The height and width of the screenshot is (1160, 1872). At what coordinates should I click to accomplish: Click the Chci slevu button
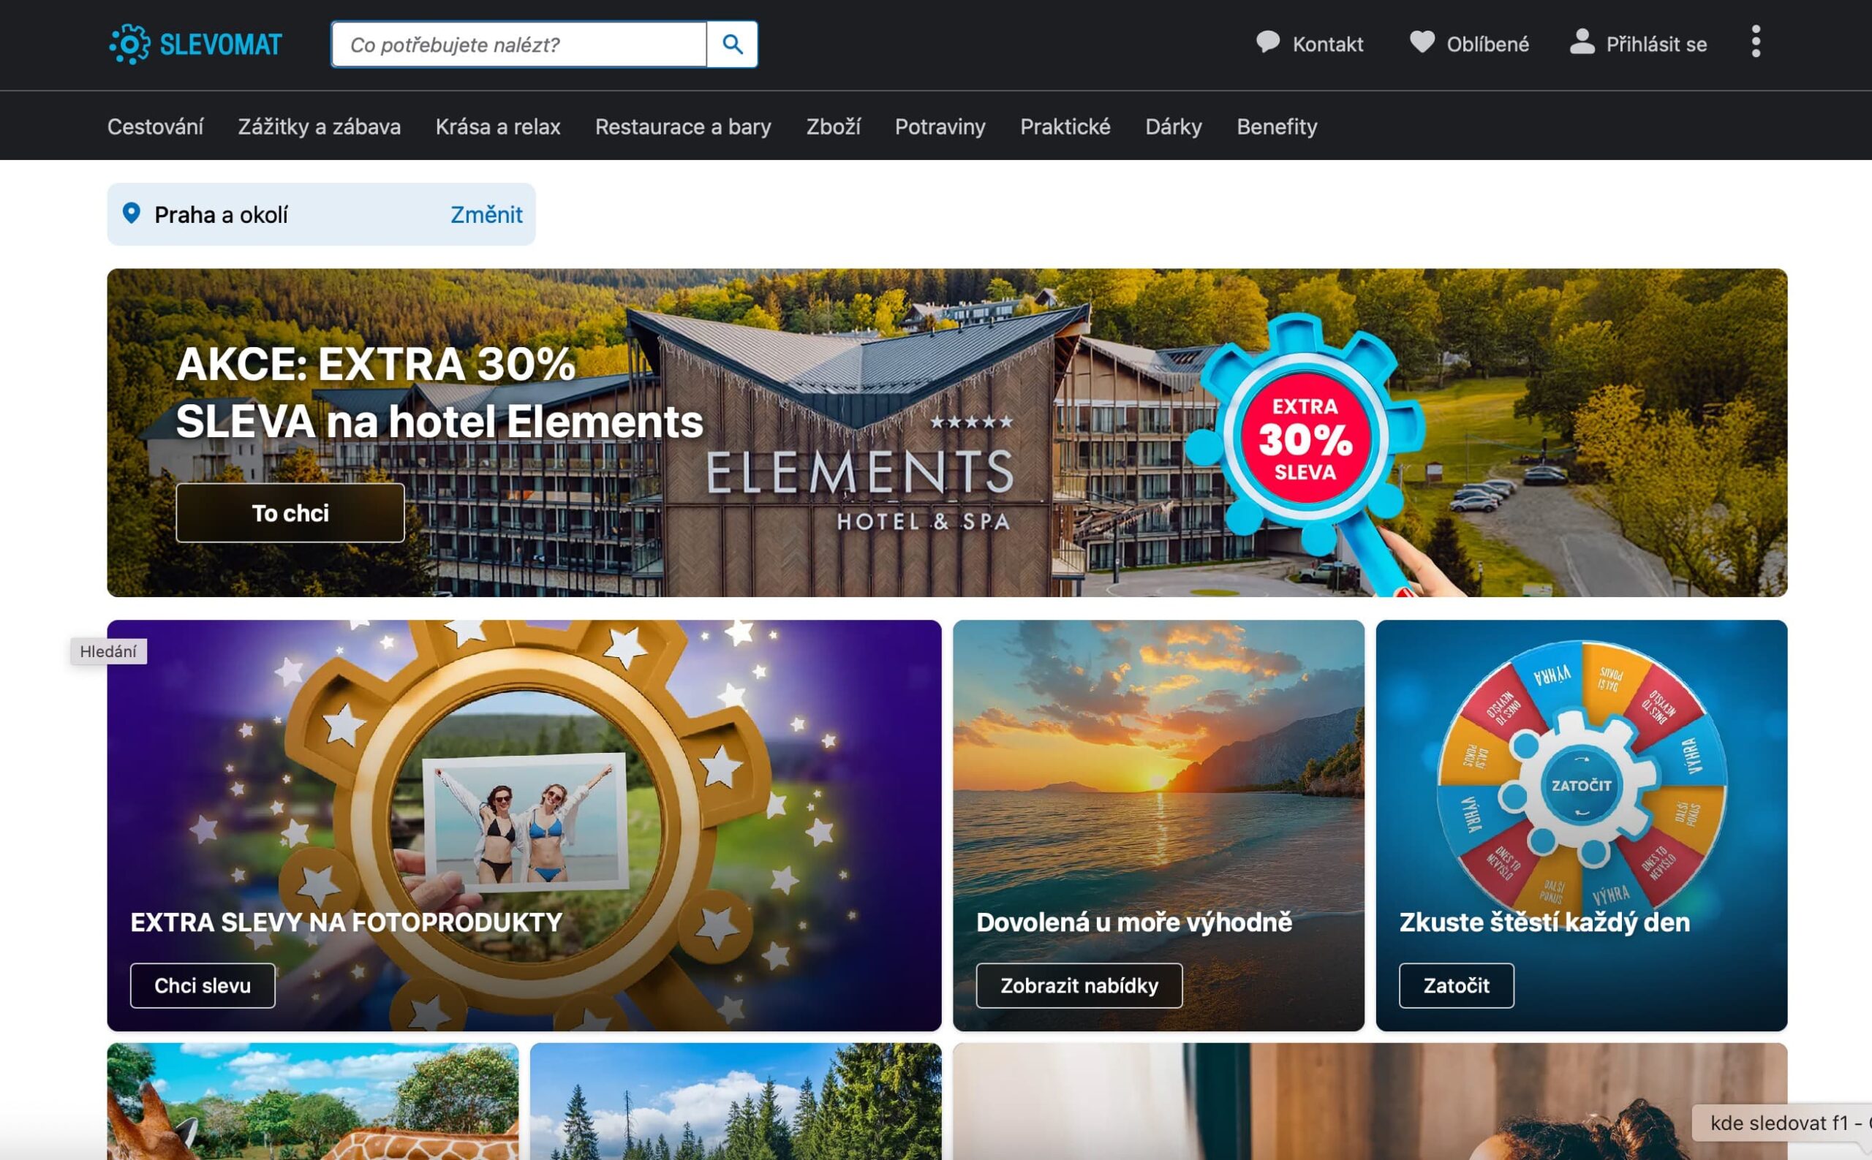(203, 985)
